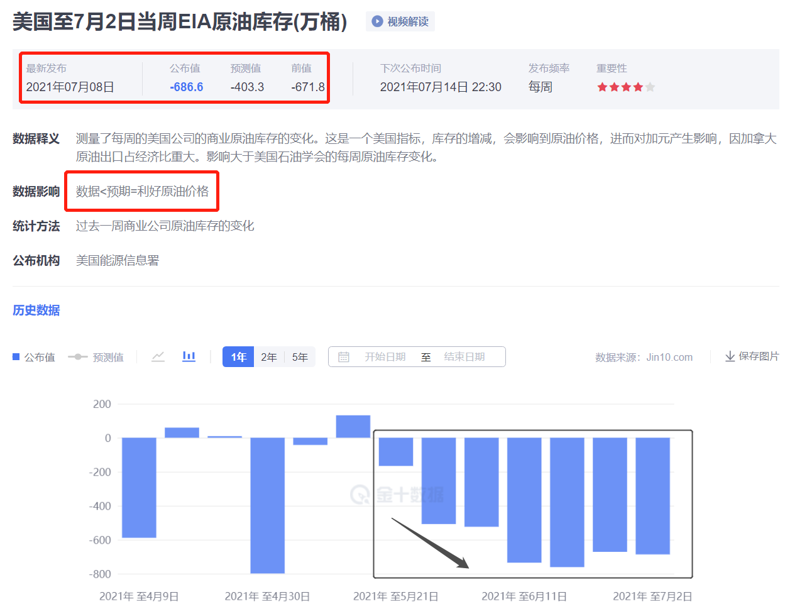802x604 pixels.
Task: Click the positive bar before 至5月21日
Action: click(x=353, y=427)
